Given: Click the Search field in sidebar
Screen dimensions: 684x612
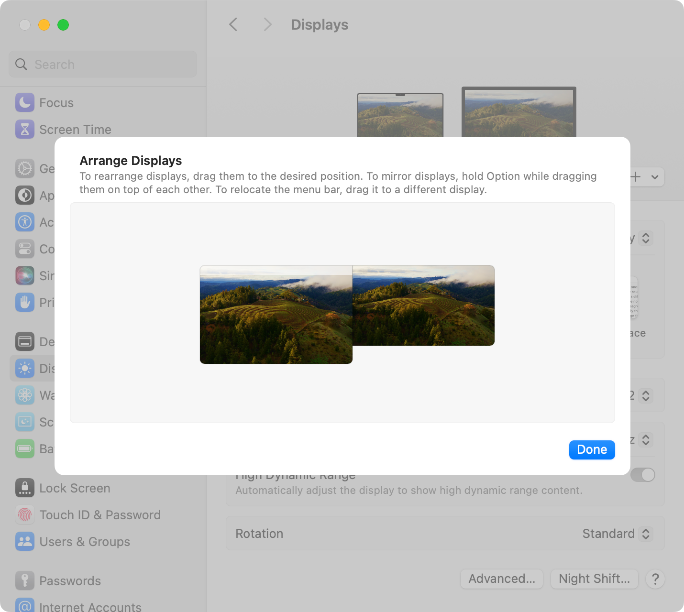Looking at the screenshot, I should click(x=102, y=64).
